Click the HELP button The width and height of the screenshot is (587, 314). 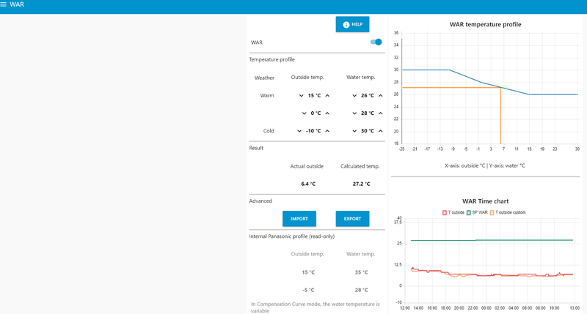(352, 24)
